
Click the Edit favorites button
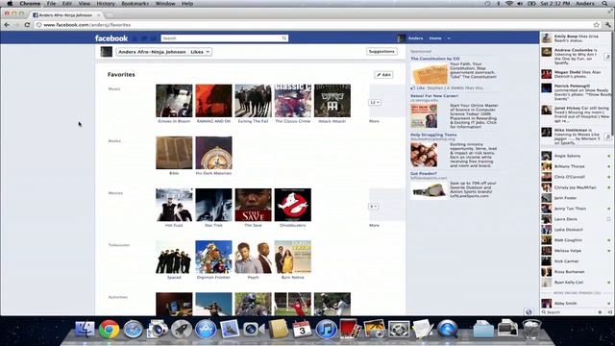point(383,75)
